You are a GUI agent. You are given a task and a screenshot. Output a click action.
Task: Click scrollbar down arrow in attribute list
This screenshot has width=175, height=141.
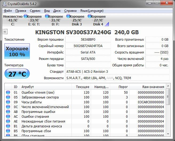(168, 134)
